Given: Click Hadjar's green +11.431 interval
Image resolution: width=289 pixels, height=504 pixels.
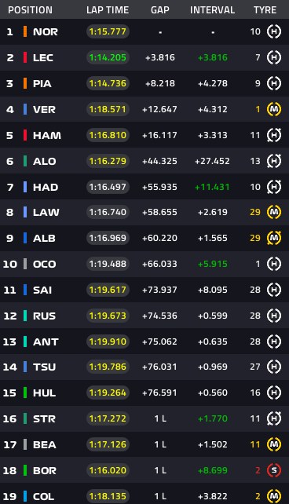Looking at the screenshot, I should 213,187.
